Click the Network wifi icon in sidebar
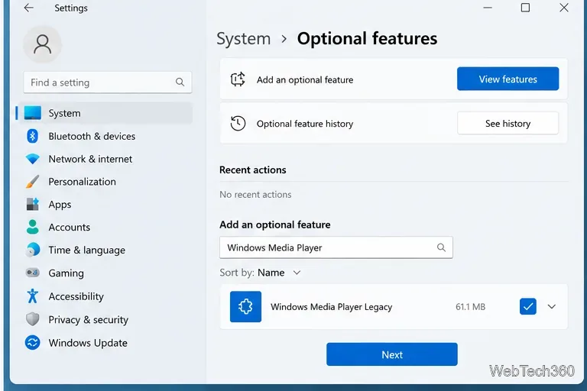The height and width of the screenshot is (391, 587). click(x=33, y=159)
